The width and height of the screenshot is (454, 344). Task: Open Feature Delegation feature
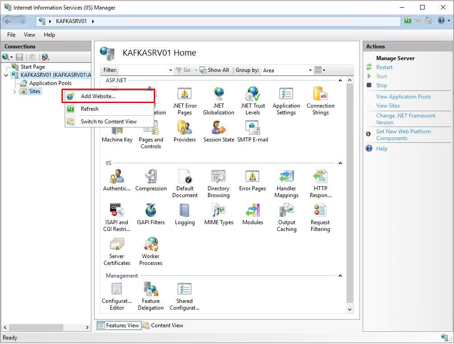[x=151, y=297]
